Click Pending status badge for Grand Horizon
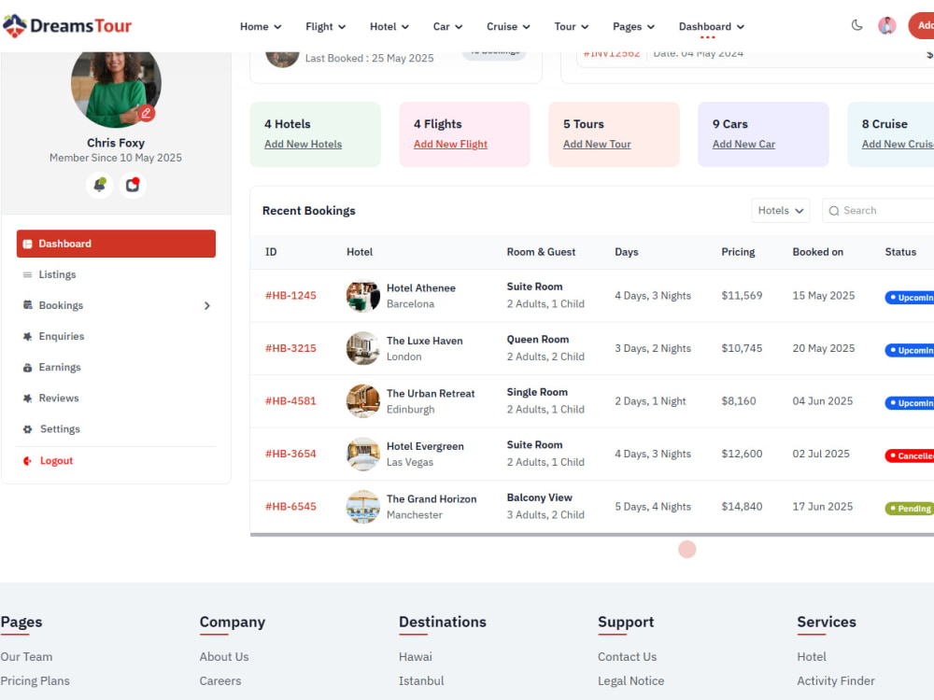The image size is (934, 700). coord(910,509)
